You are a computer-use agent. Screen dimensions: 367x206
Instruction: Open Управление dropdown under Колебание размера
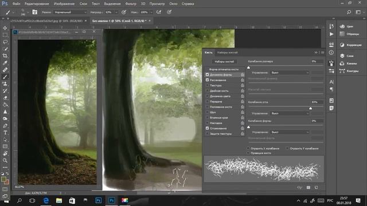tap(290, 73)
